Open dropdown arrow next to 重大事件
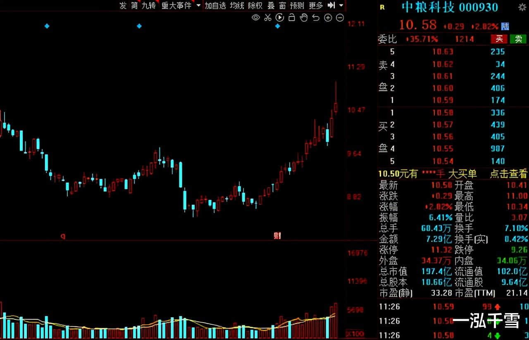The image size is (529, 340). point(198,6)
